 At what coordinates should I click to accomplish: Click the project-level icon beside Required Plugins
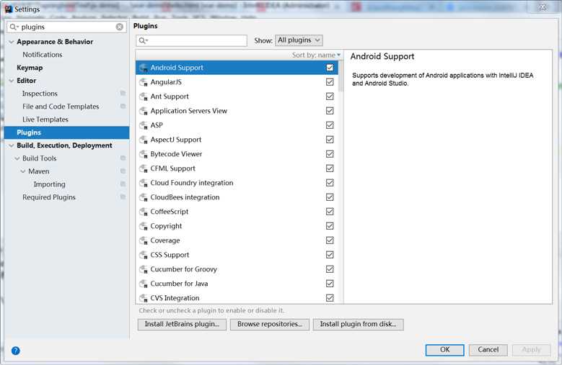coord(123,197)
